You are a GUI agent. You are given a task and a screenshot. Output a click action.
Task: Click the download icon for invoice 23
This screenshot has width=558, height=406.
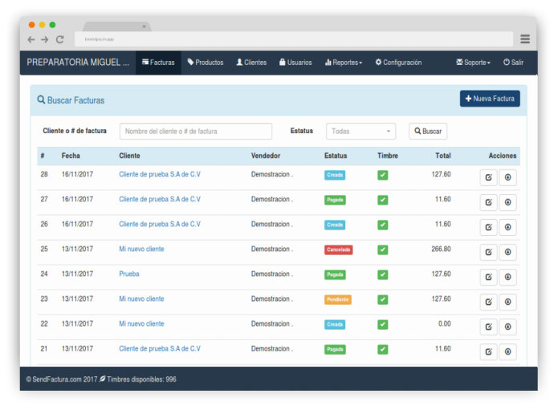pos(507,302)
